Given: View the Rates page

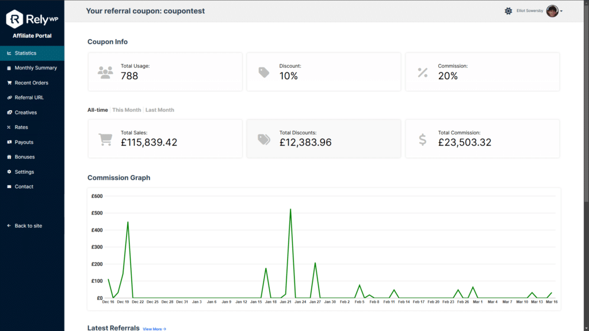Looking at the screenshot, I should click(32, 127).
